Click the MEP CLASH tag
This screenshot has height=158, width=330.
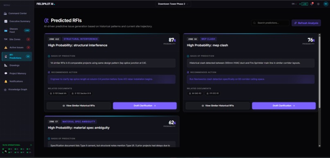[x=208, y=39]
